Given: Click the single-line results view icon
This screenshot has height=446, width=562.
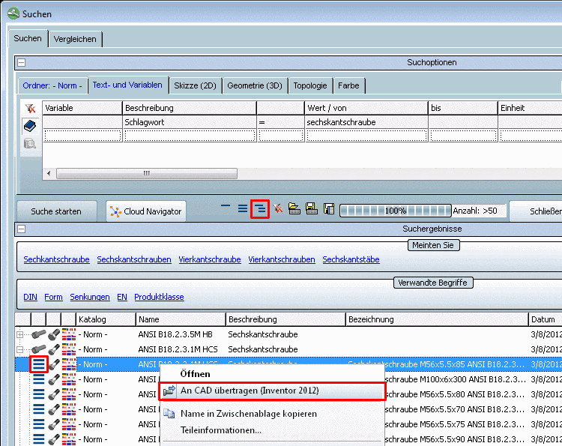Looking at the screenshot, I should [x=226, y=209].
